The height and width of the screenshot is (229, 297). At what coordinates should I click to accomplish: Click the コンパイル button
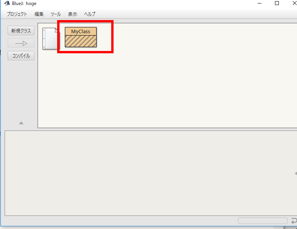tap(21, 56)
